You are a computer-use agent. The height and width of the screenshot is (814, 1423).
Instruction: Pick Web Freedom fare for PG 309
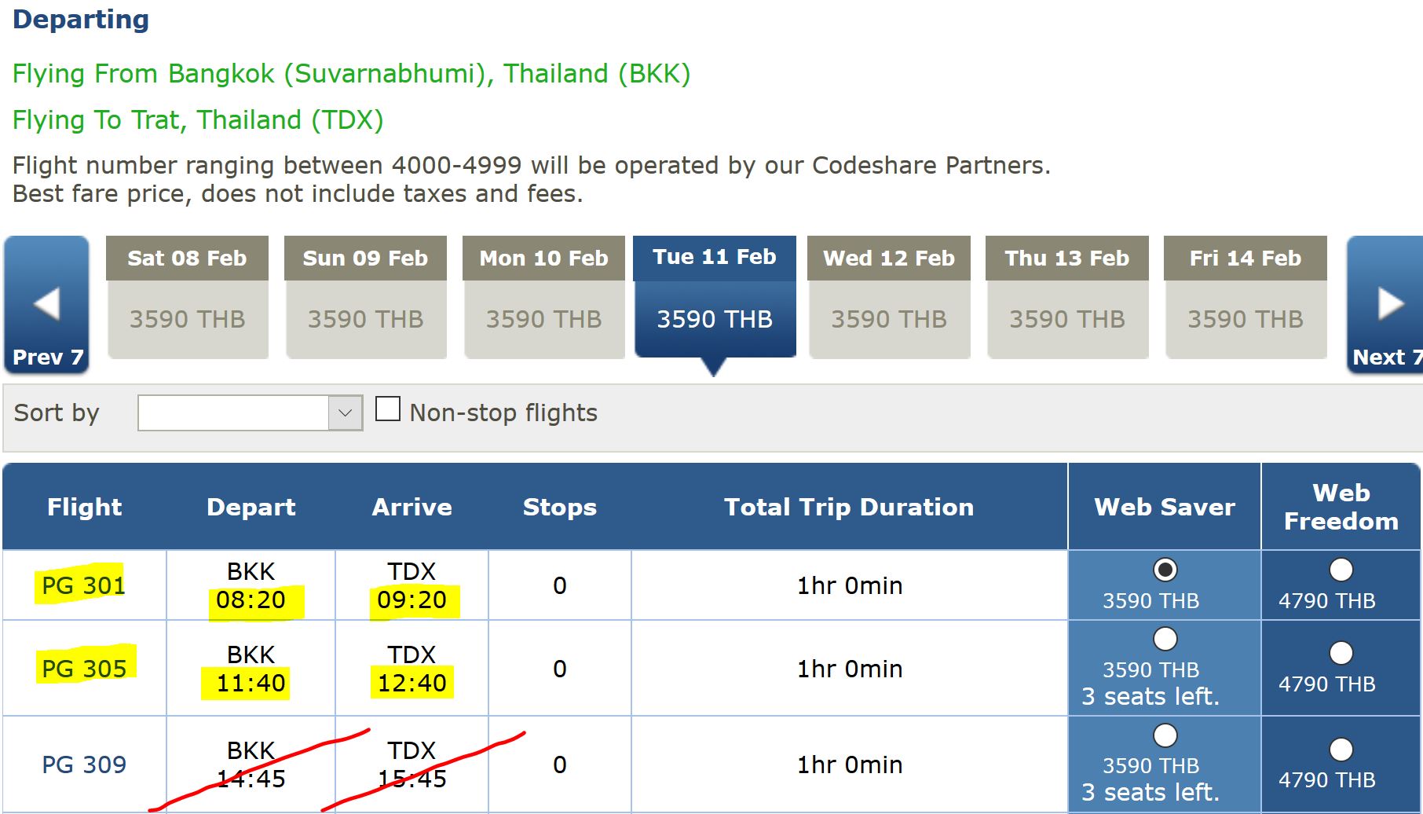pyautogui.click(x=1341, y=750)
